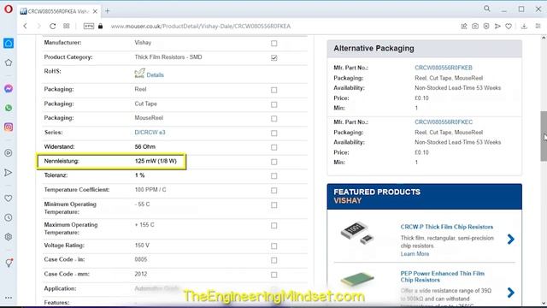Check the Toleranz 1 % checkbox
The image size is (547, 308).
(273, 176)
